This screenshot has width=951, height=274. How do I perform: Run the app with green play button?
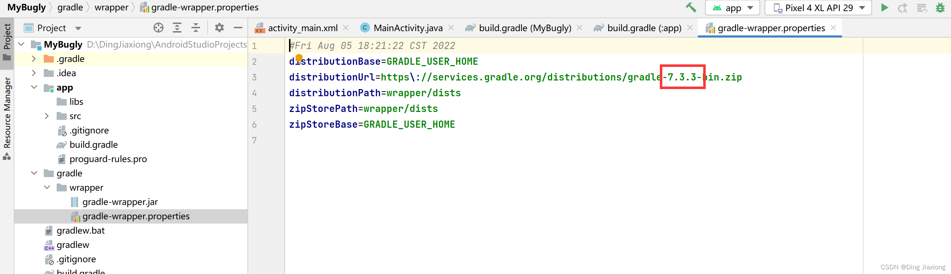(885, 8)
